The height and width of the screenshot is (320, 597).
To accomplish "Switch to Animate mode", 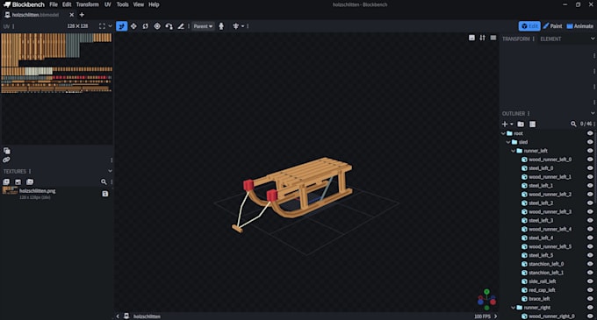I will tap(579, 26).
